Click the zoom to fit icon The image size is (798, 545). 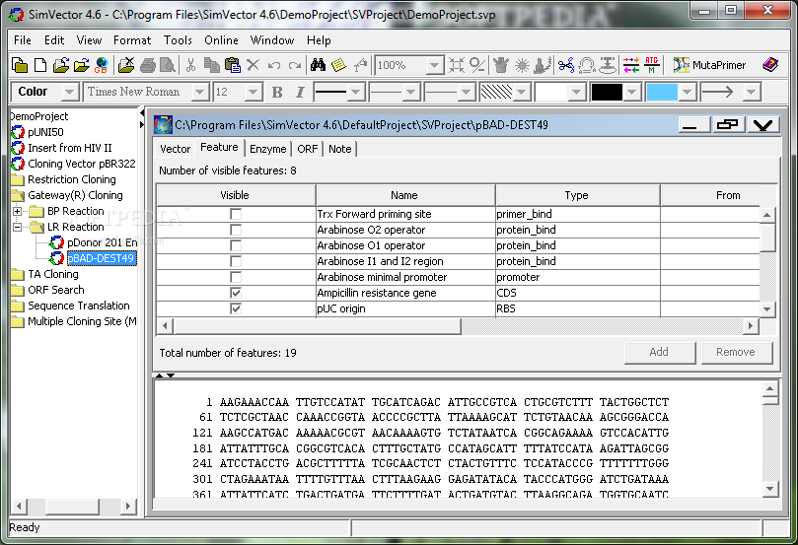[457, 65]
